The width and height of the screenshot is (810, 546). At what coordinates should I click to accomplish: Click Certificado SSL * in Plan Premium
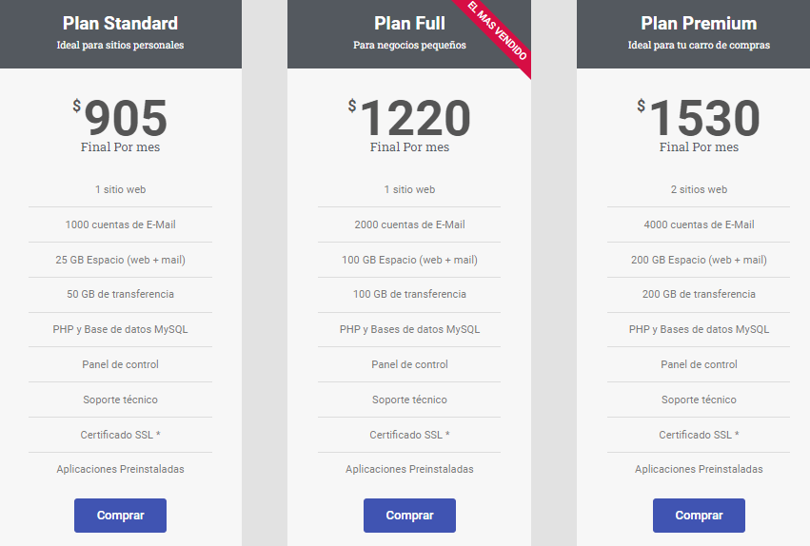click(x=699, y=435)
